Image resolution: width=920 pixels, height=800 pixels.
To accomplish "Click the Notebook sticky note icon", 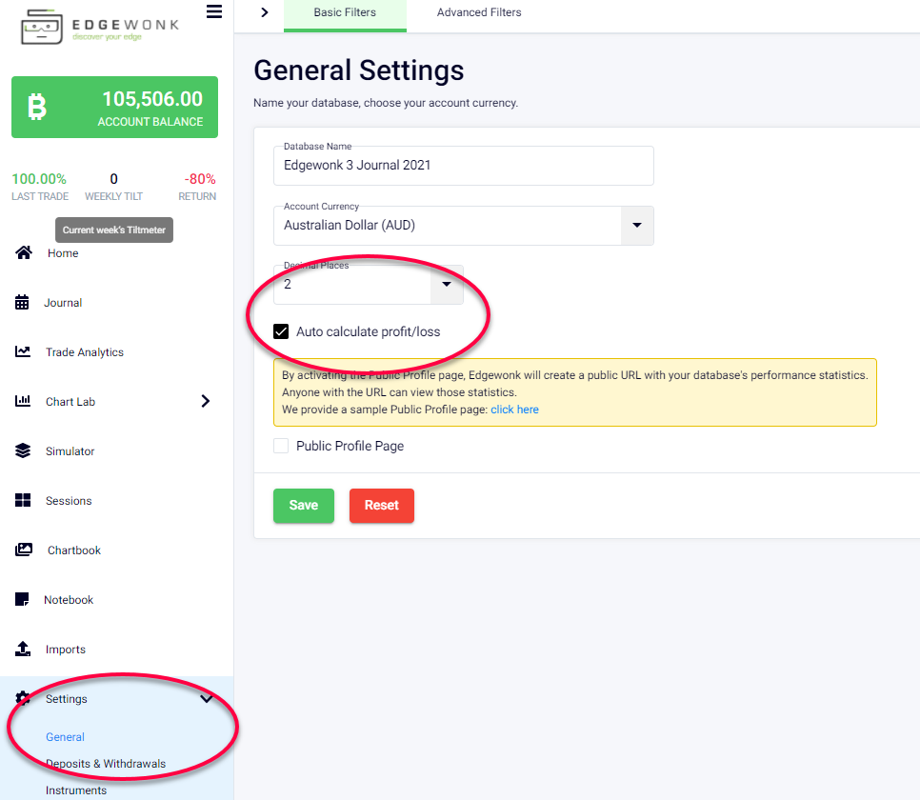I will (22, 599).
